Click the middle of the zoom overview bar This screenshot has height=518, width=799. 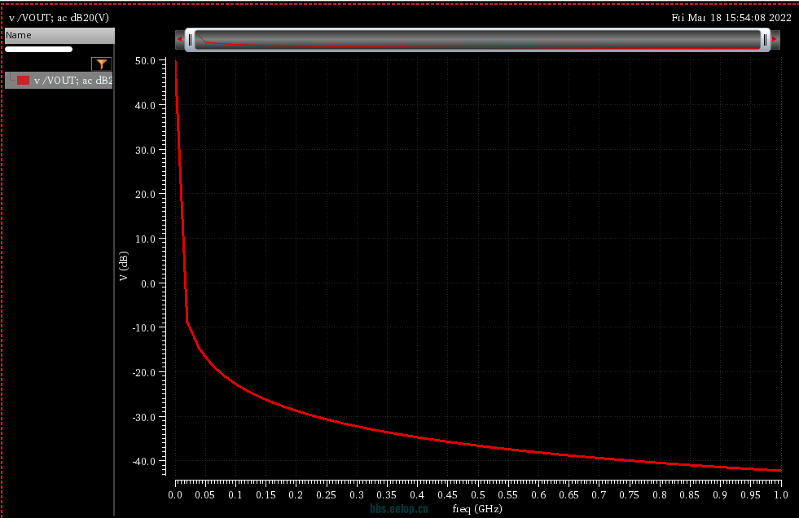point(477,39)
